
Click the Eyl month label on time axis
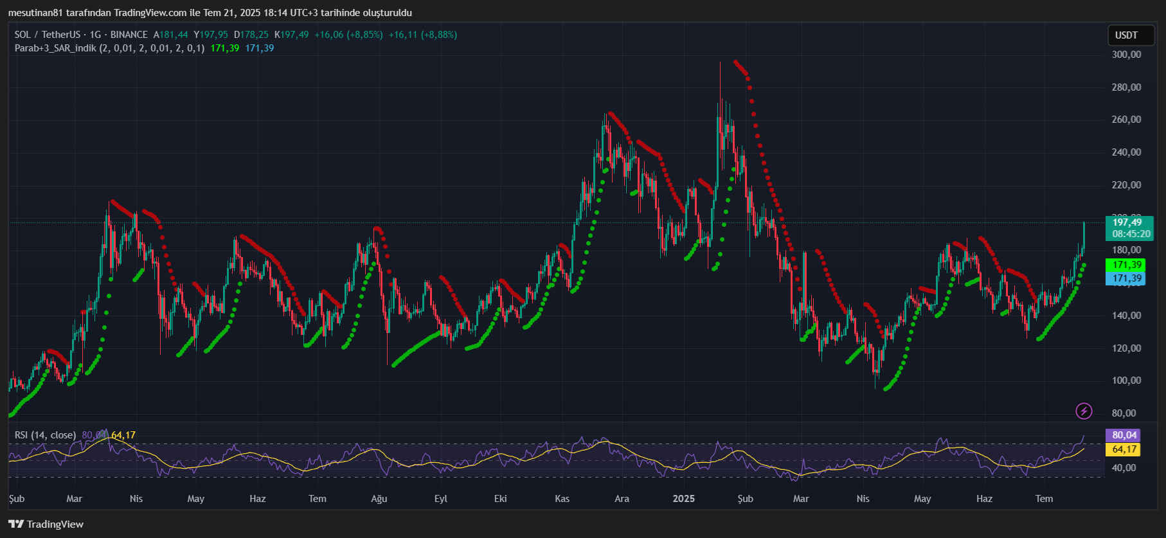pos(440,499)
